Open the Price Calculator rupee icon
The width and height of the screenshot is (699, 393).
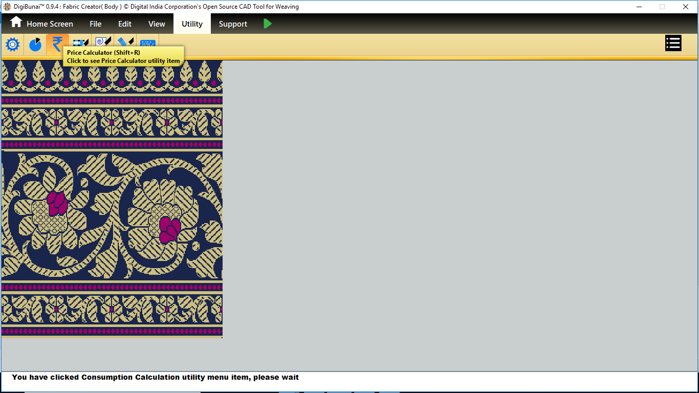click(x=57, y=43)
